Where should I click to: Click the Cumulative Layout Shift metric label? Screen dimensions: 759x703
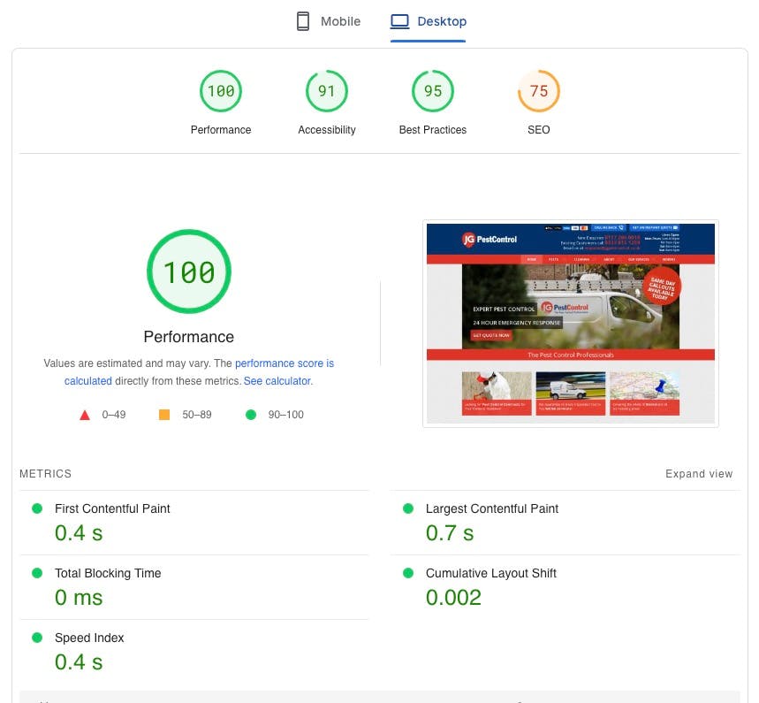click(491, 573)
